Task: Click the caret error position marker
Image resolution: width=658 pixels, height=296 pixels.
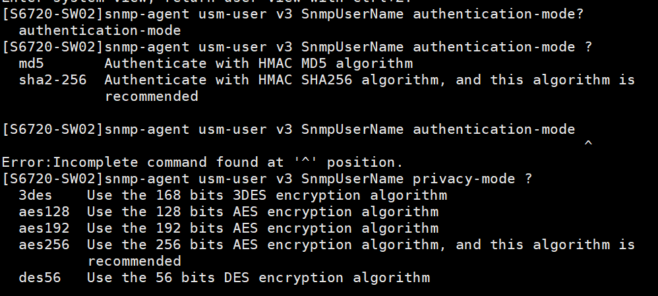Action: pos(588,144)
